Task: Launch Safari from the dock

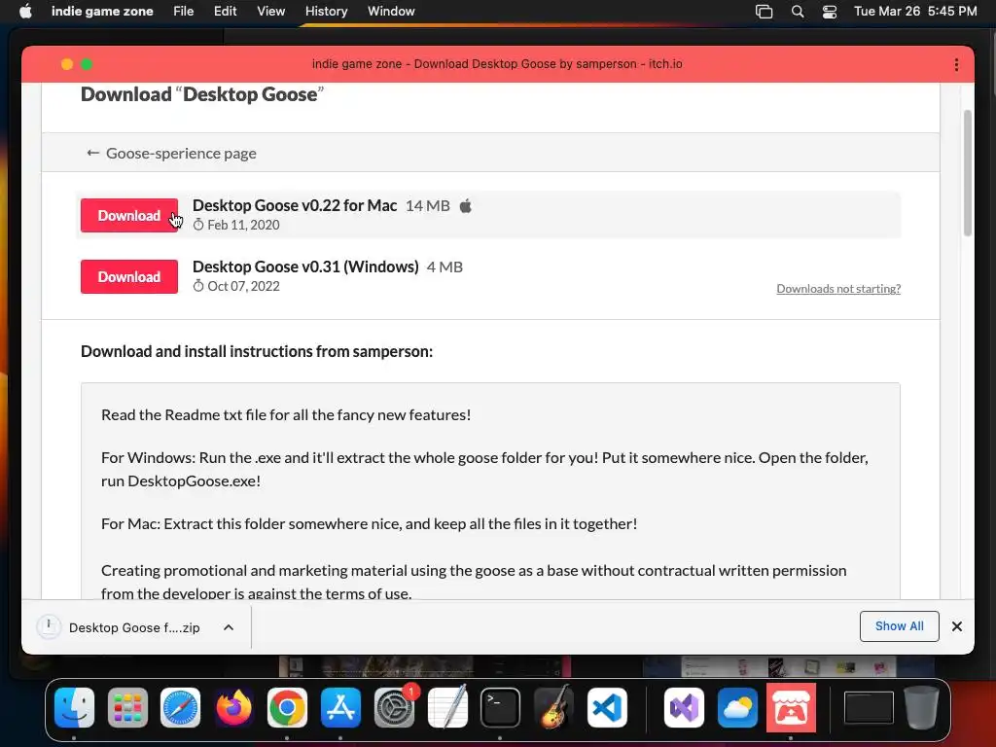Action: [180, 707]
